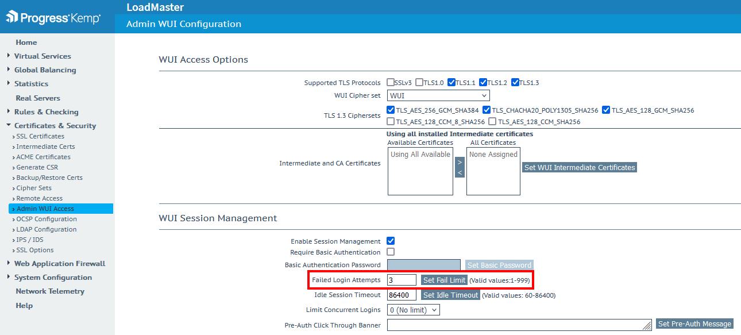The width and height of the screenshot is (741, 335).
Task: Uncheck Enable Session Management checkbox
Action: [391, 241]
